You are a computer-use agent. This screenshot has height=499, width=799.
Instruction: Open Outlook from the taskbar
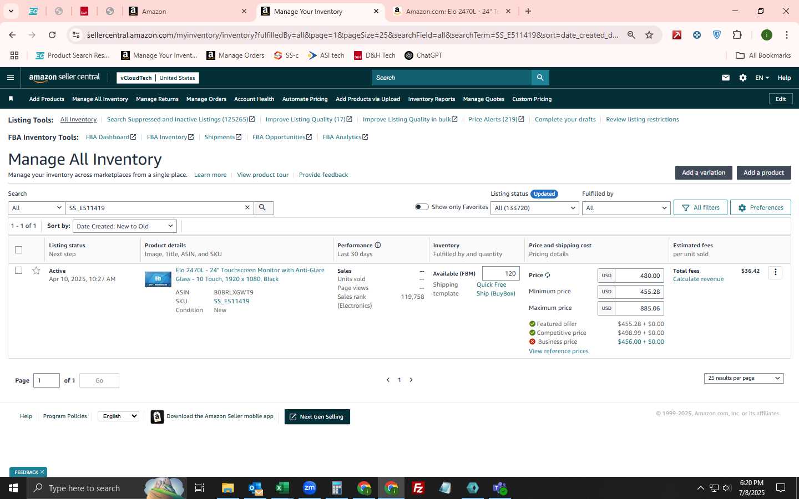pyautogui.click(x=255, y=488)
